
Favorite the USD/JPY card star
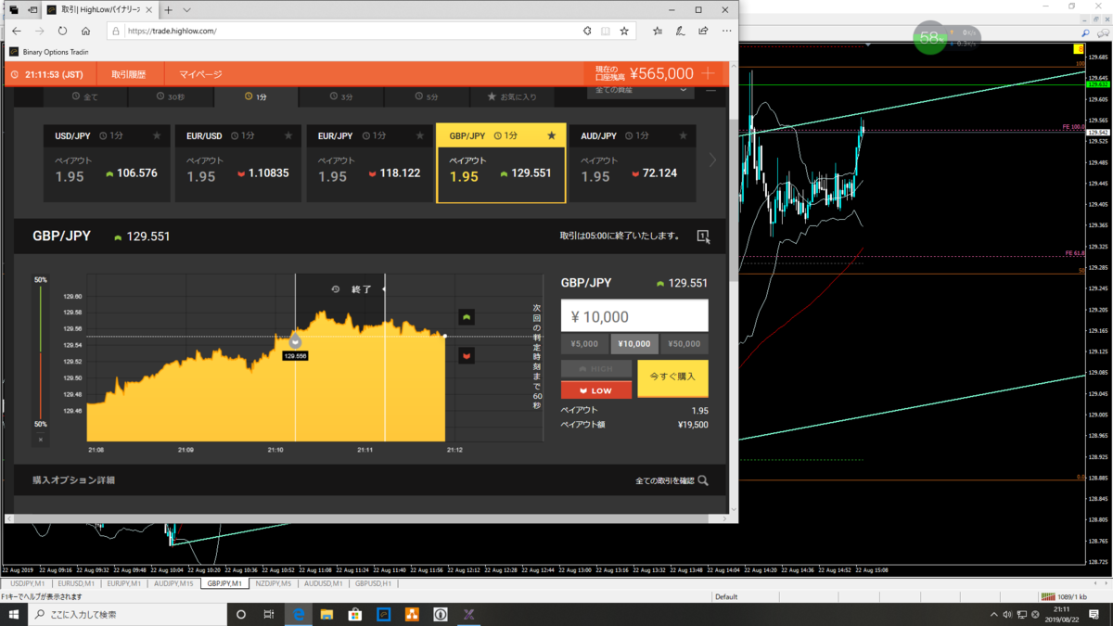[x=157, y=136]
